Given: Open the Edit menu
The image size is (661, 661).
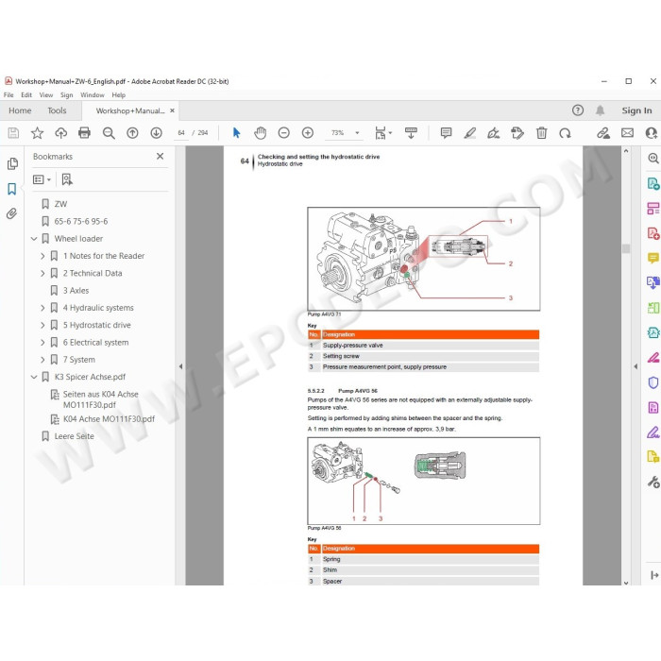Looking at the screenshot, I should [x=26, y=95].
